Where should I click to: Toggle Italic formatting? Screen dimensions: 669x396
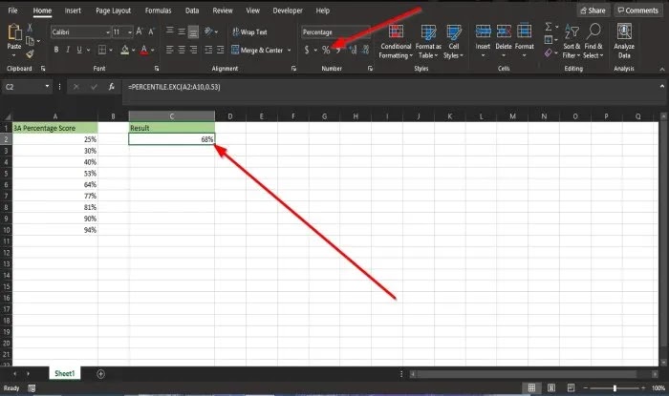tap(68, 50)
